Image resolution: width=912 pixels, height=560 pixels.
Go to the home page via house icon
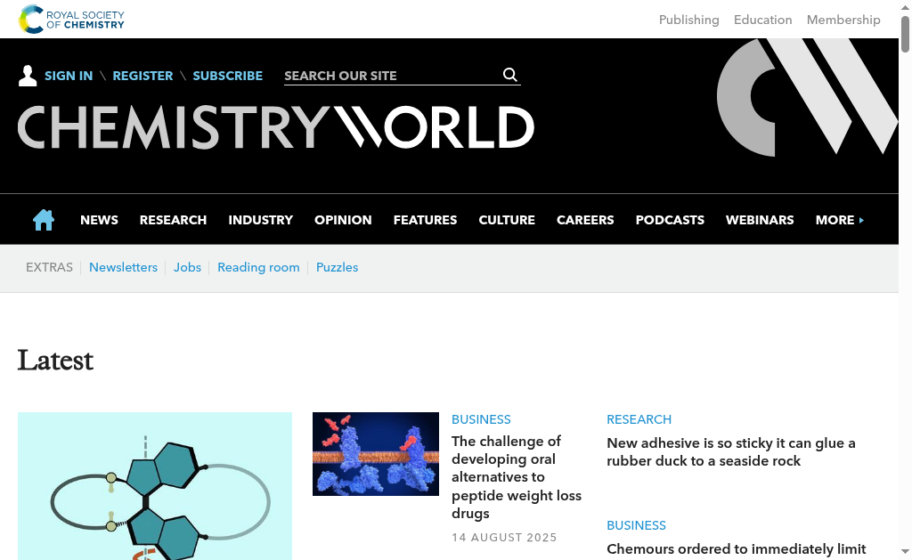coord(44,220)
